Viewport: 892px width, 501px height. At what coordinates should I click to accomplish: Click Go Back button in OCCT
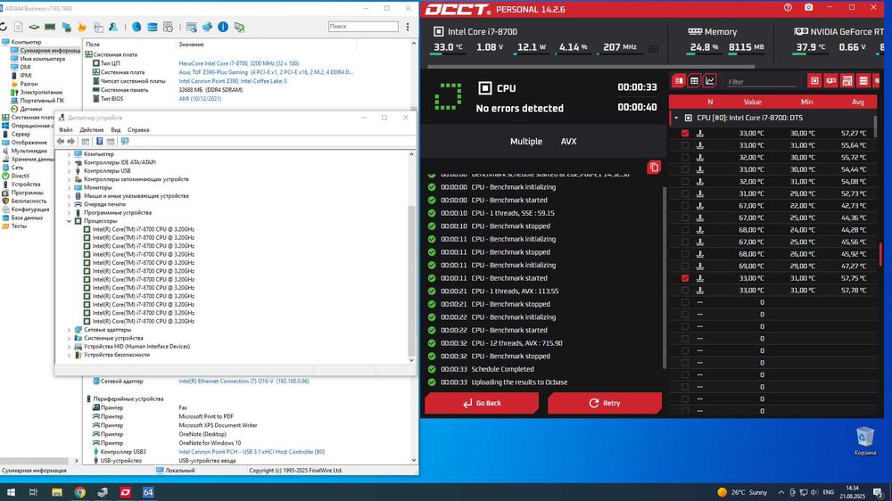click(482, 403)
